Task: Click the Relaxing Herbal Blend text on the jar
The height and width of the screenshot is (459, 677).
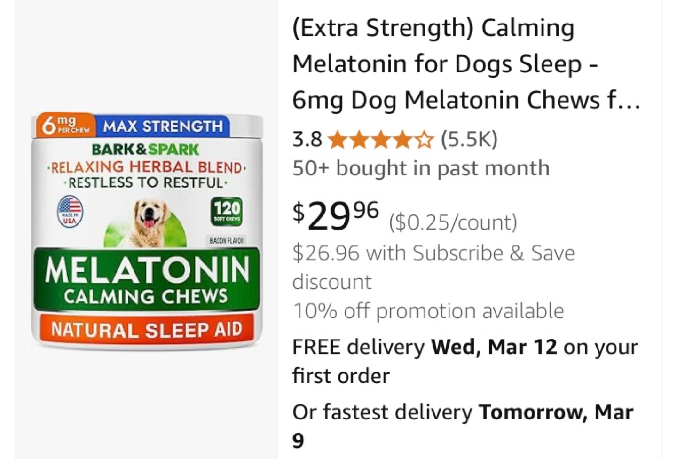Action: (x=147, y=167)
